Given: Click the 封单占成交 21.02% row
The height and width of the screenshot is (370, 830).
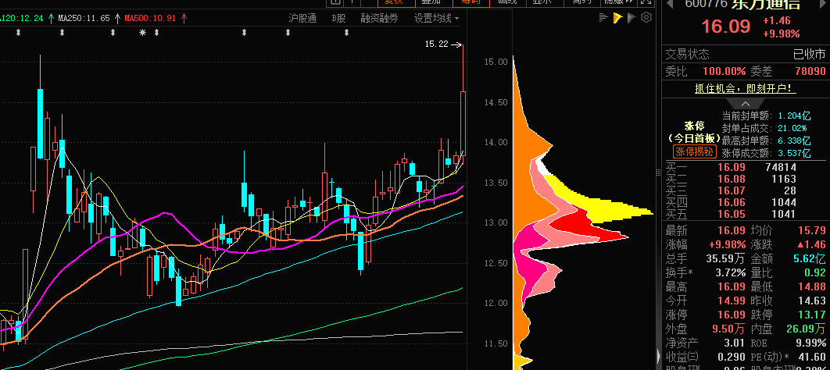Looking at the screenshot, I should tap(764, 128).
